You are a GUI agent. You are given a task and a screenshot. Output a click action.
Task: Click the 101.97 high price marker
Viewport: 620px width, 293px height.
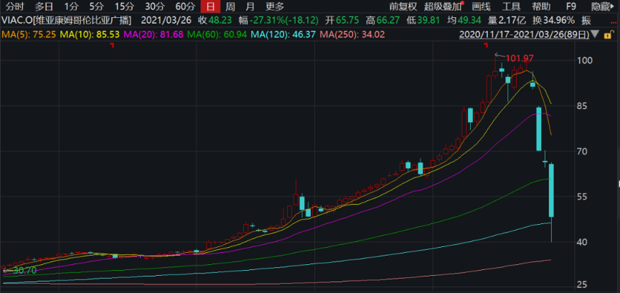click(x=520, y=57)
